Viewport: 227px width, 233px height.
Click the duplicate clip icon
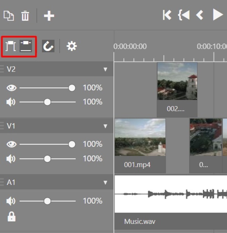(x=9, y=16)
